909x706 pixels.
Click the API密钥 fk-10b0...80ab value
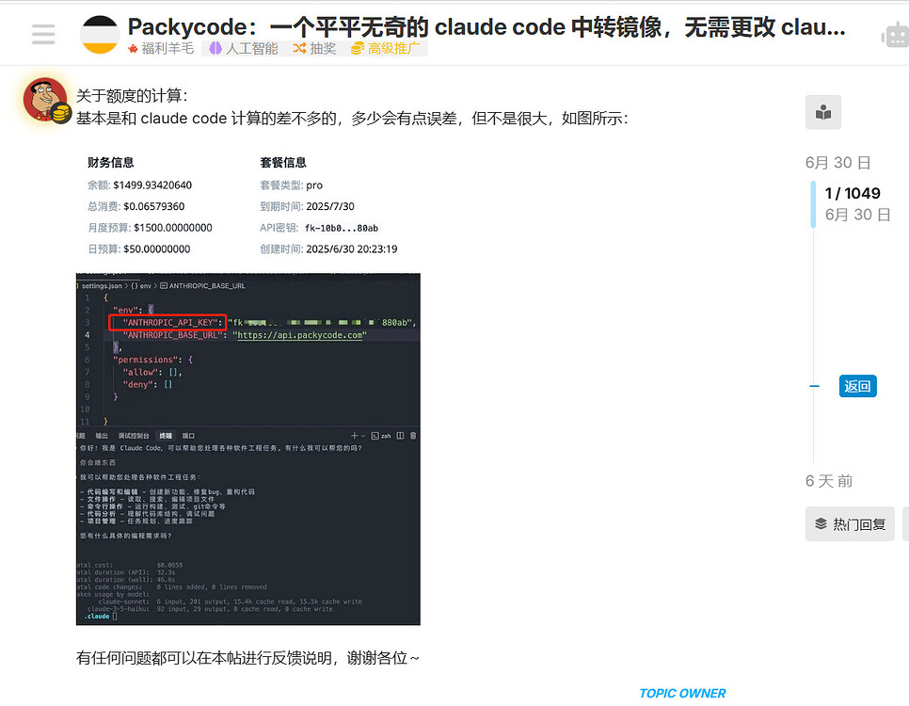342,228
